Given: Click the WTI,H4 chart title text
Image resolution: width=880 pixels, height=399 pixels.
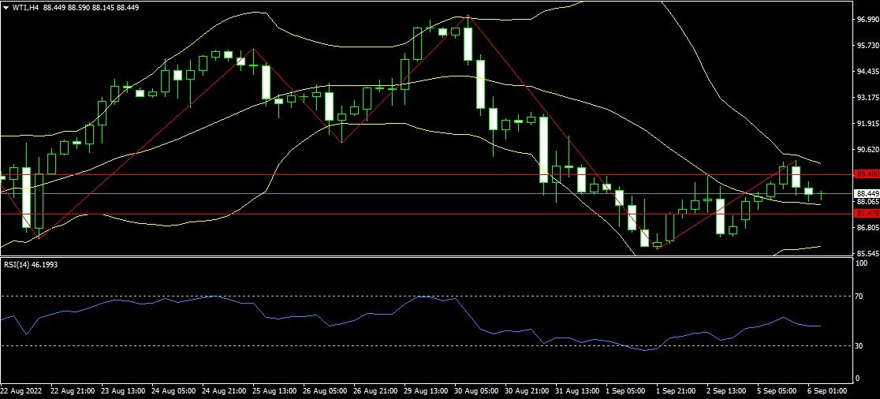Looking at the screenshot, I should pyautogui.click(x=25, y=7).
